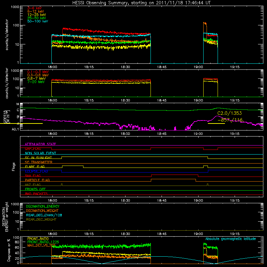Select the 0.3-0.8 MeV legend label
The image size is (267, 267).
[38, 75]
